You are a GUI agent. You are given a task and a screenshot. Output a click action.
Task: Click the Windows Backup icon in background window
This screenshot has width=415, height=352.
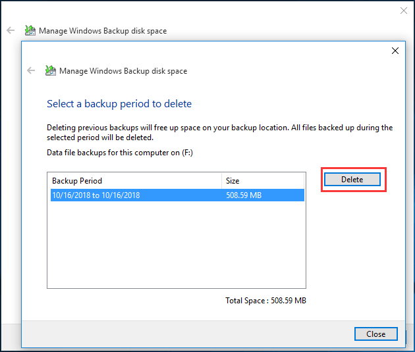tap(30, 30)
